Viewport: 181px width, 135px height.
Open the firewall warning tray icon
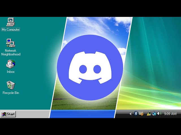tap(141, 113)
